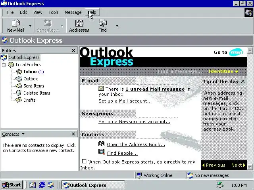254x190 pixels.
Task: Open the Sent Items folder icon
Action: click(19, 86)
